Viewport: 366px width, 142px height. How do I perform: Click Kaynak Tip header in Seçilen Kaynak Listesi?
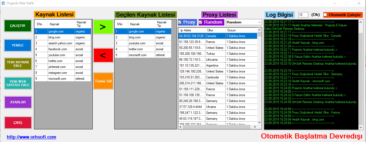[163, 24]
